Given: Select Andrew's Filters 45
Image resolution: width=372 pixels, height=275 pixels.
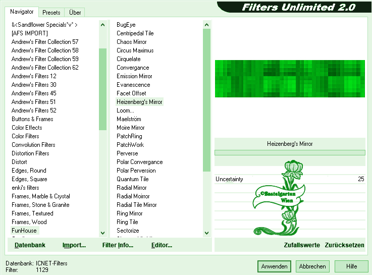Looking at the screenshot, I should coord(34,93).
